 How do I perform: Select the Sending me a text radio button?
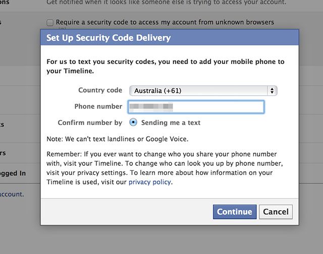pos(133,122)
